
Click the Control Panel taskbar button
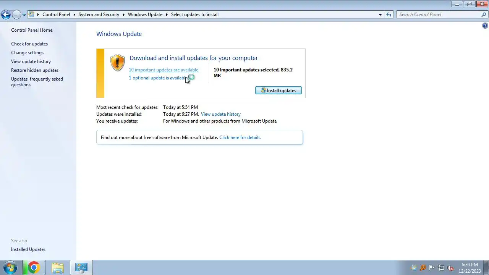point(81,267)
